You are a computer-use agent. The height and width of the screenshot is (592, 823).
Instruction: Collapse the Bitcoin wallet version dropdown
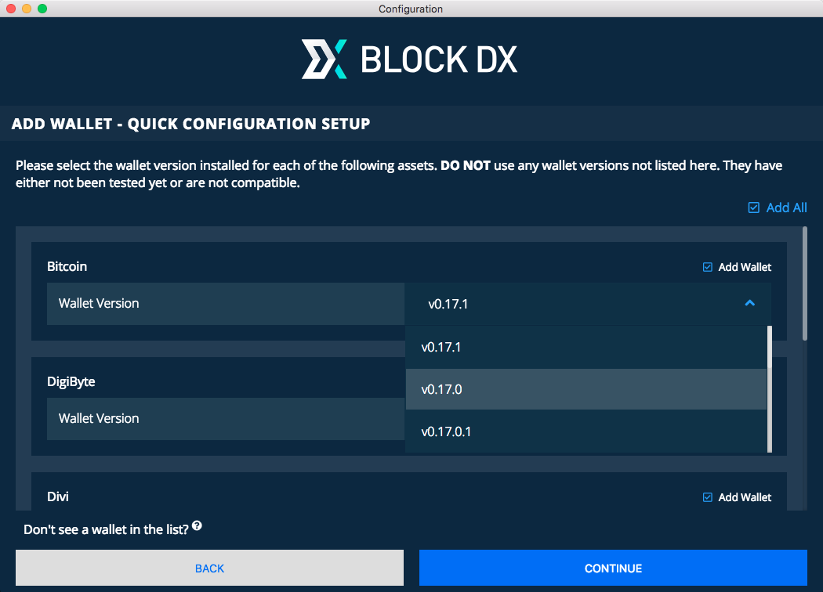coord(588,304)
